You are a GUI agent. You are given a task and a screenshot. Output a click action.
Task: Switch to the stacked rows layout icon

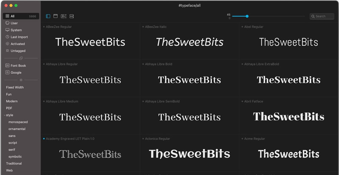tap(72, 16)
